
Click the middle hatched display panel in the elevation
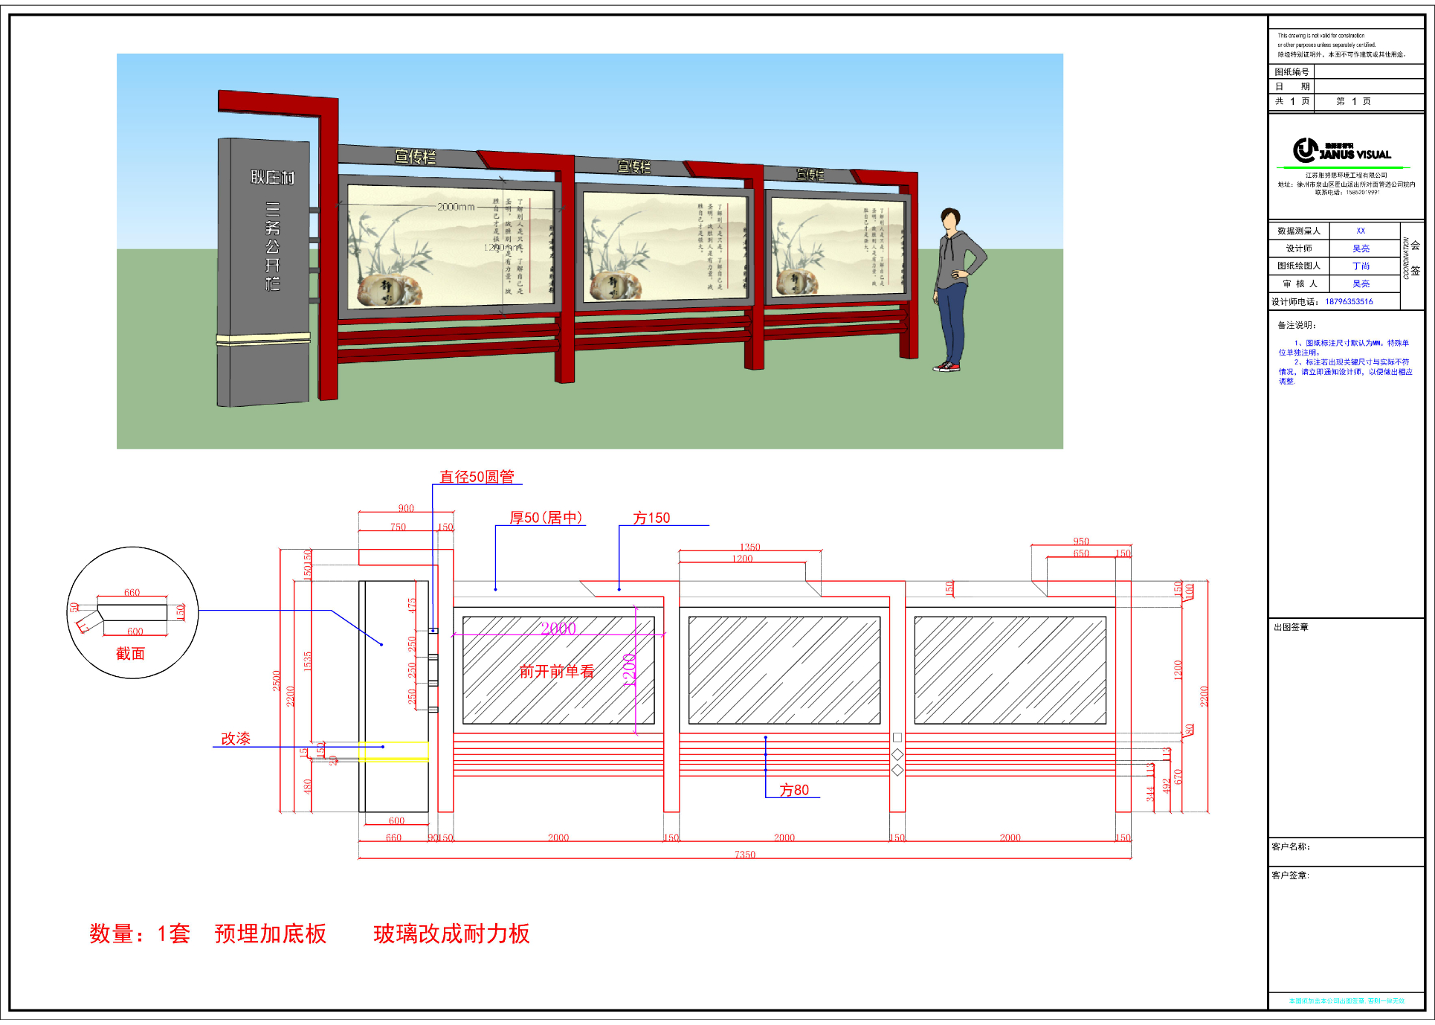tap(784, 670)
